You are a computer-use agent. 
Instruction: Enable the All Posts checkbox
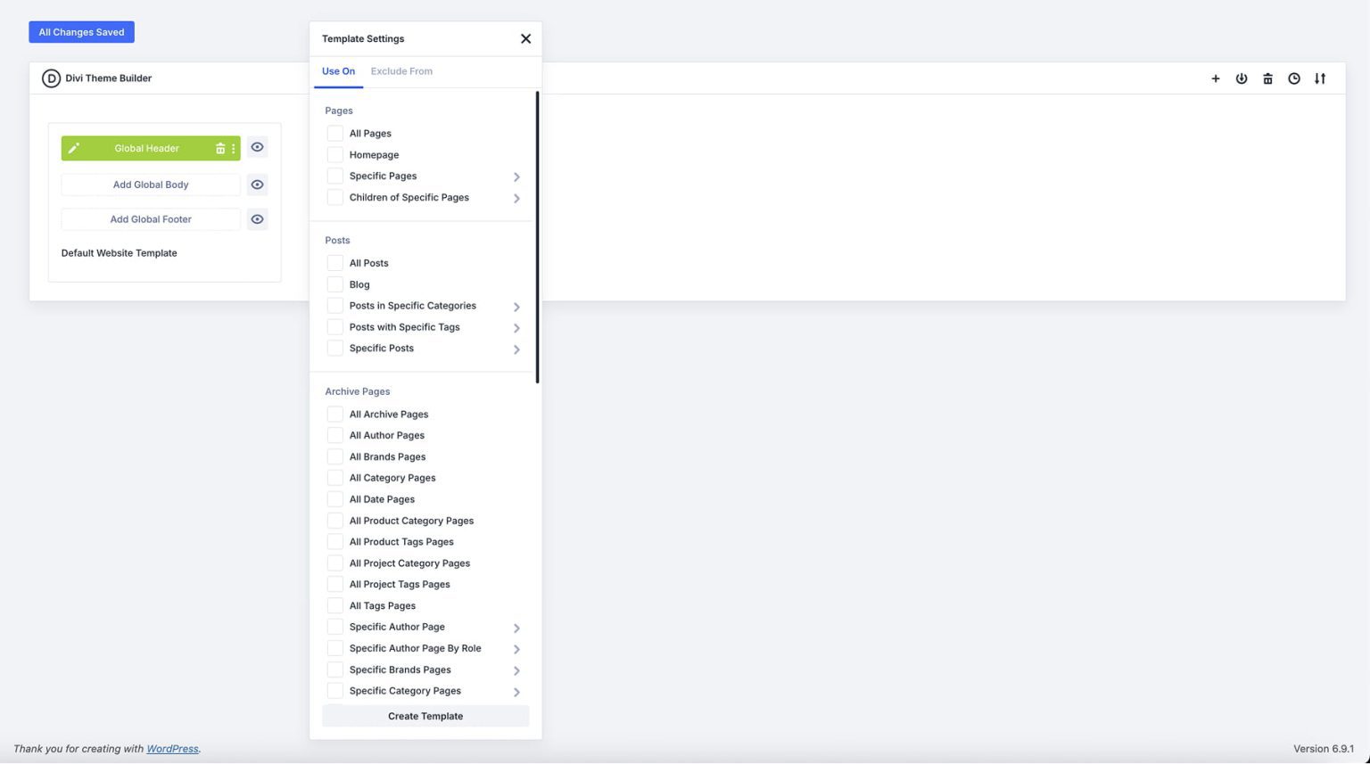pos(334,263)
